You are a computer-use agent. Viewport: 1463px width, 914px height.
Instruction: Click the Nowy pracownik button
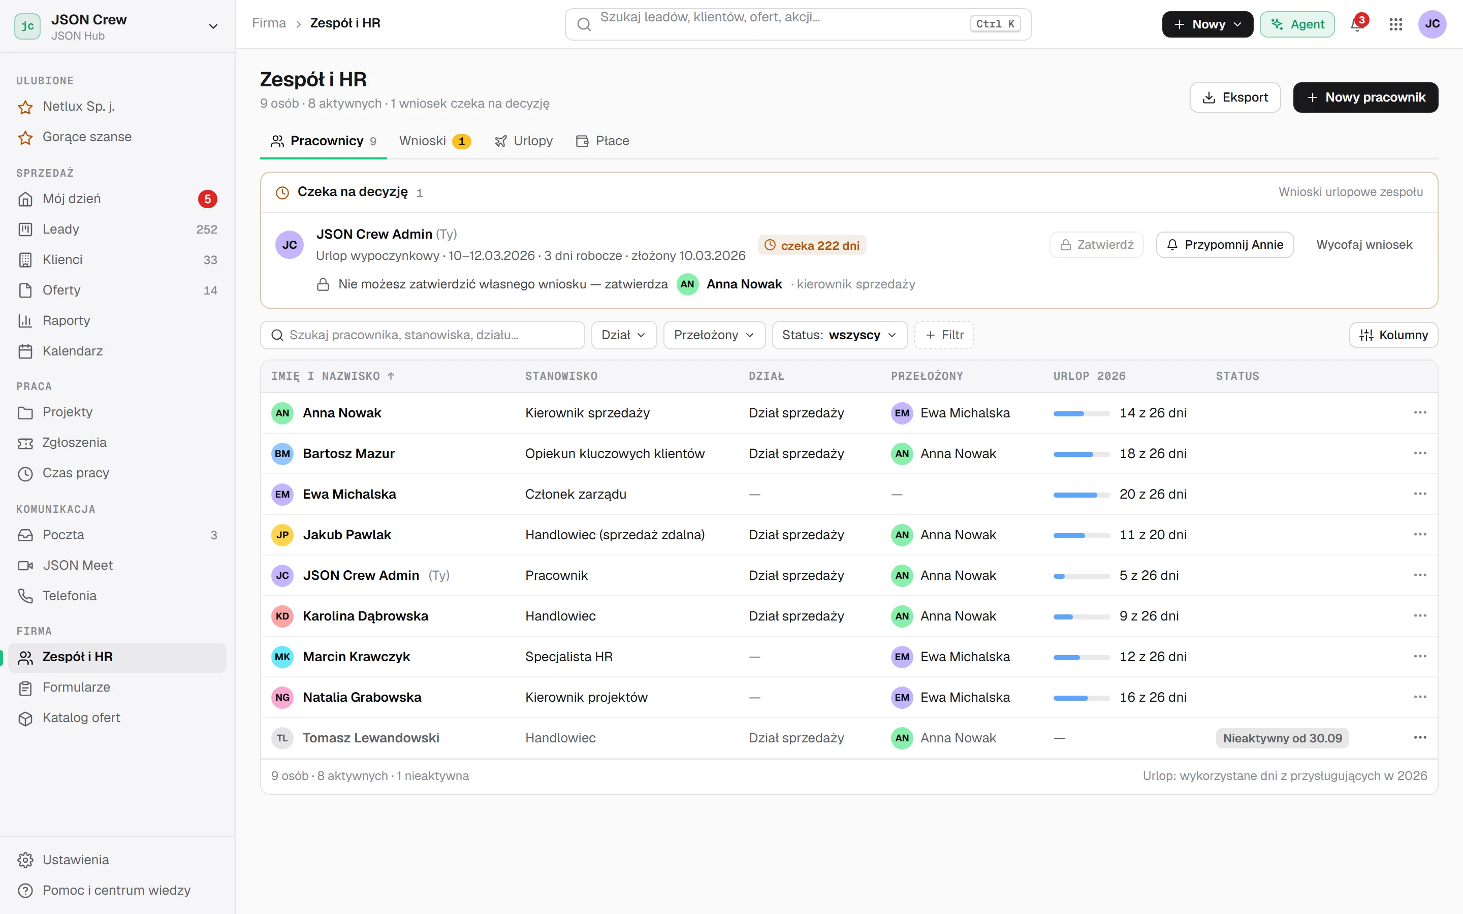coord(1365,97)
